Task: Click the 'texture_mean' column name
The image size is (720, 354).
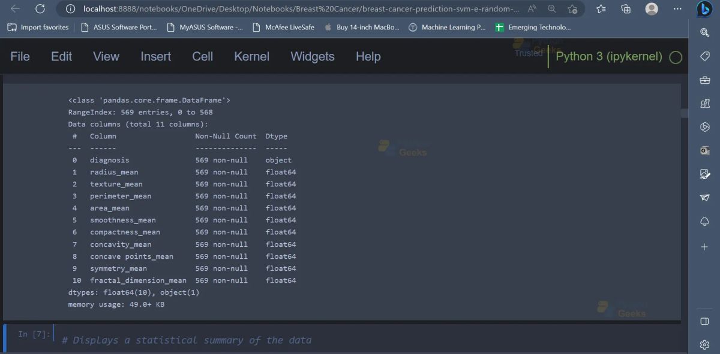Action: (x=116, y=184)
